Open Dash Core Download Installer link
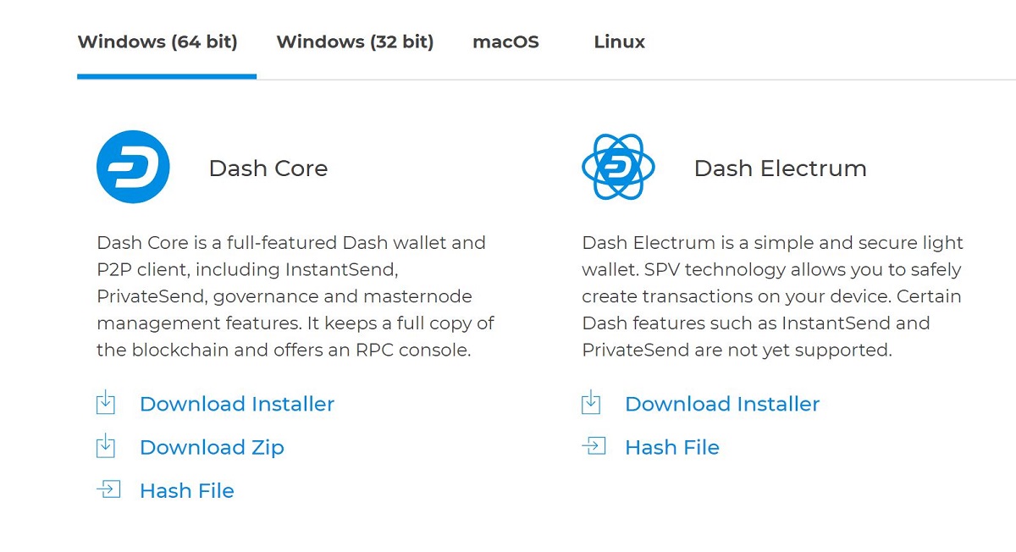The height and width of the screenshot is (552, 1016). pos(237,404)
